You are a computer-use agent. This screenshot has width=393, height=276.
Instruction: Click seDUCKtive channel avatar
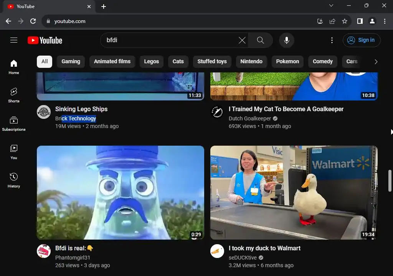click(x=217, y=251)
